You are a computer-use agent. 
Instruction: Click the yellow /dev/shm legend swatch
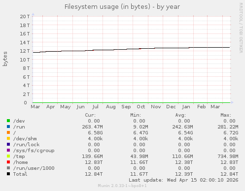[8, 138]
